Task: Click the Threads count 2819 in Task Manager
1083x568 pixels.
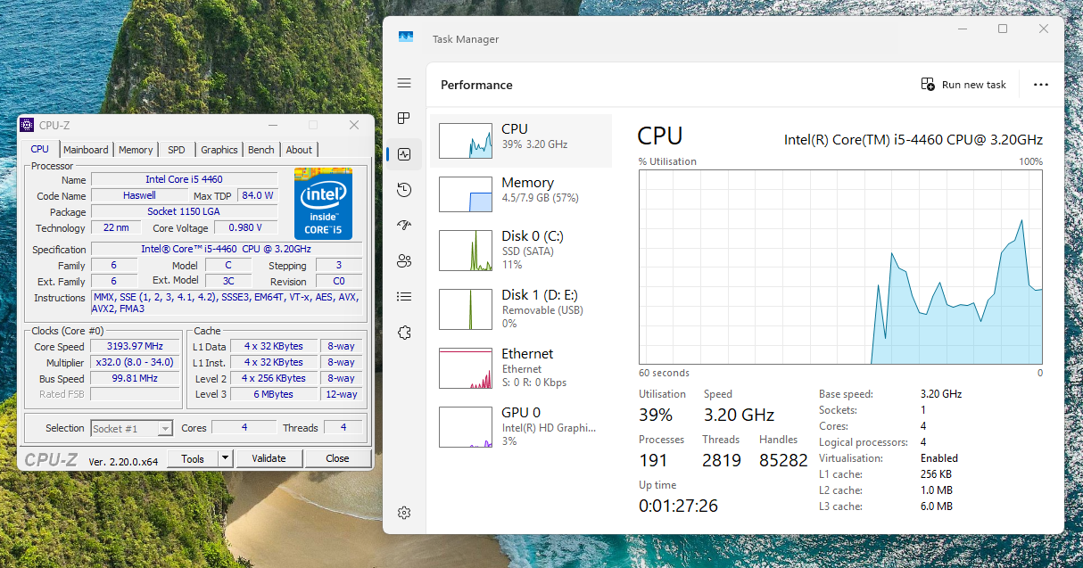Action: coord(721,460)
